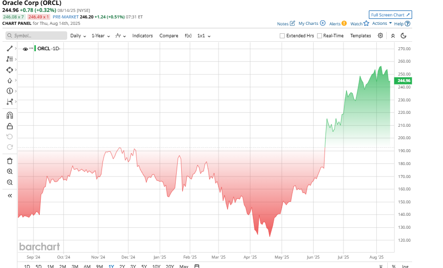Click the 246.49 x 1 ask quote
This screenshot has height=268, width=443.
[39, 17]
